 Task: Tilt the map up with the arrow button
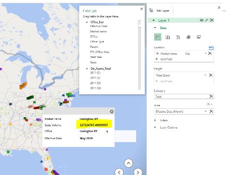click(x=128, y=163)
